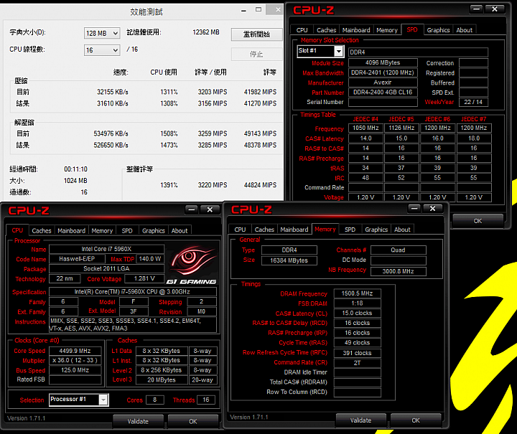Open Memory tab in SPD CPU-Z window
517x434 pixels.
tap(387, 30)
